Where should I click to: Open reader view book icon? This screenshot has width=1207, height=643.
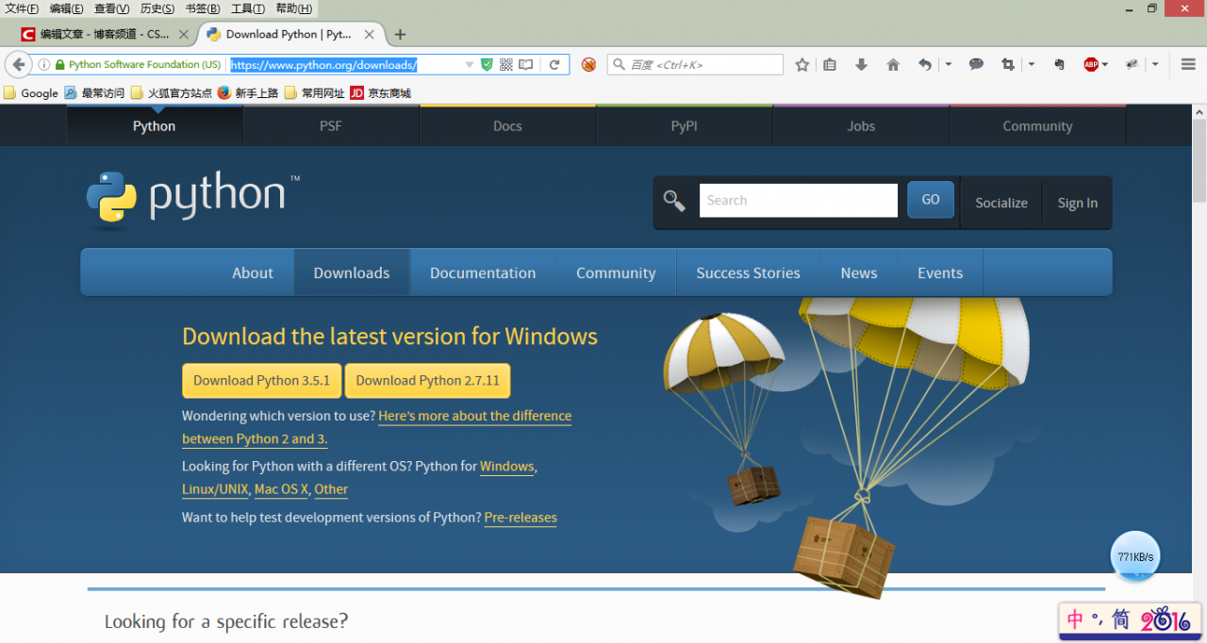(525, 65)
